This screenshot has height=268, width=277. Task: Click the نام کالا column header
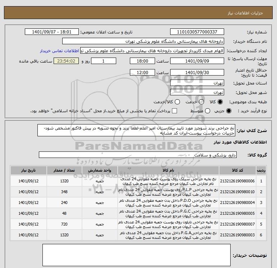168,170
